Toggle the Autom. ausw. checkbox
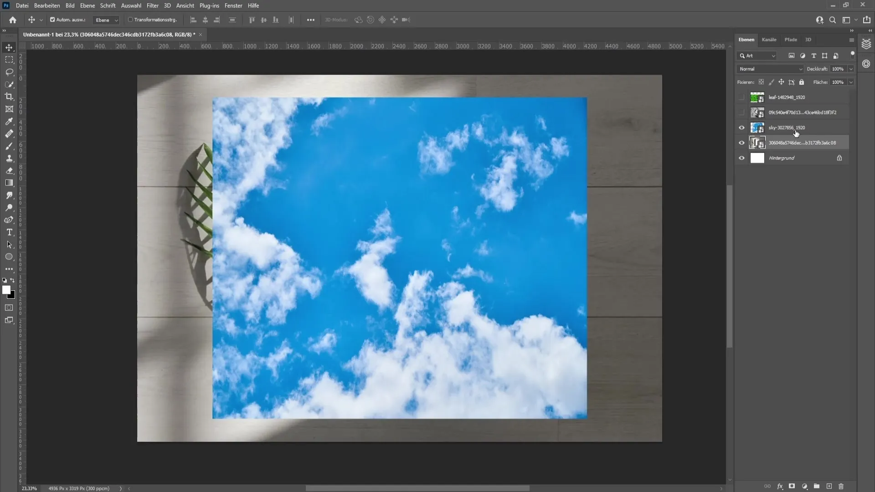This screenshot has height=492, width=875. click(52, 20)
